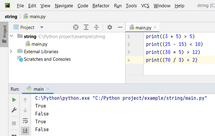Click the Expand All icon in Project toolbar
Screen dimensions: 215x136
coord(86,27)
